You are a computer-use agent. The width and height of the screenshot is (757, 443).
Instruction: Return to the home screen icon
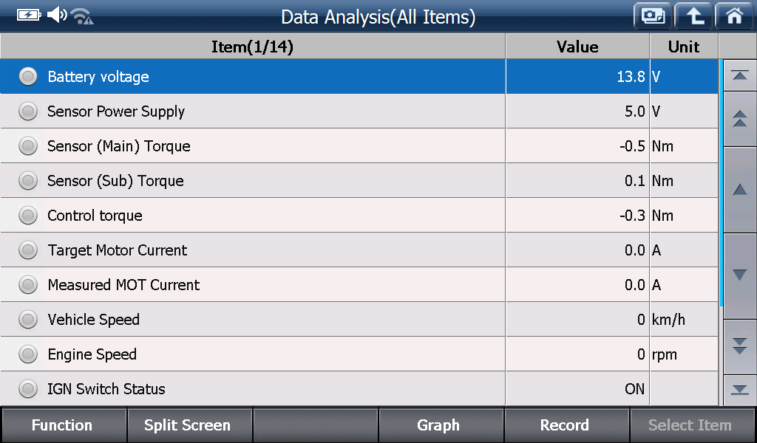click(x=734, y=16)
